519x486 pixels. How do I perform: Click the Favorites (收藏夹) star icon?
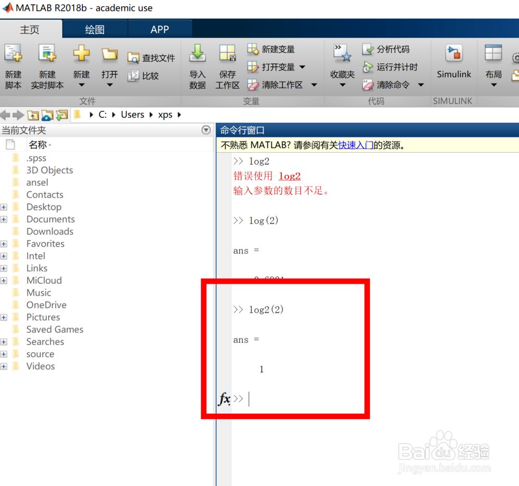coord(342,53)
